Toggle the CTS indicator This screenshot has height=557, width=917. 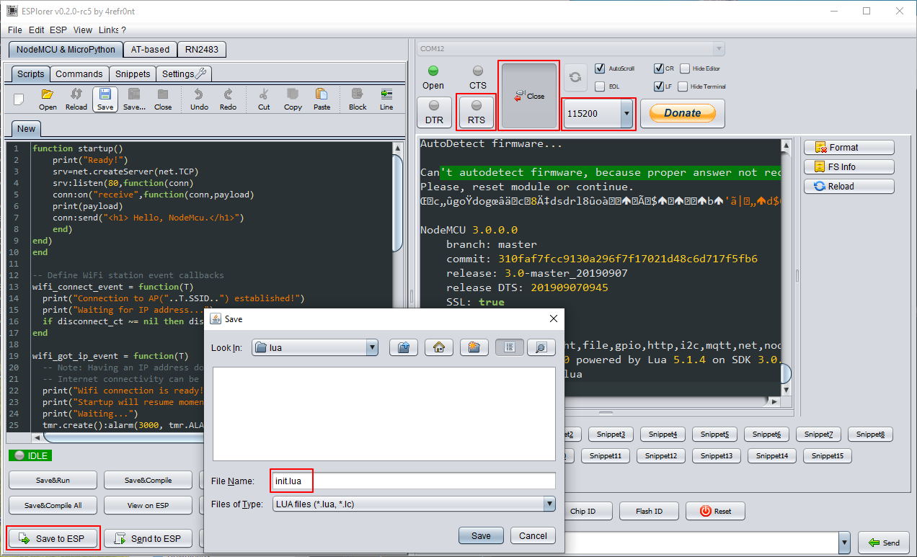pos(478,76)
